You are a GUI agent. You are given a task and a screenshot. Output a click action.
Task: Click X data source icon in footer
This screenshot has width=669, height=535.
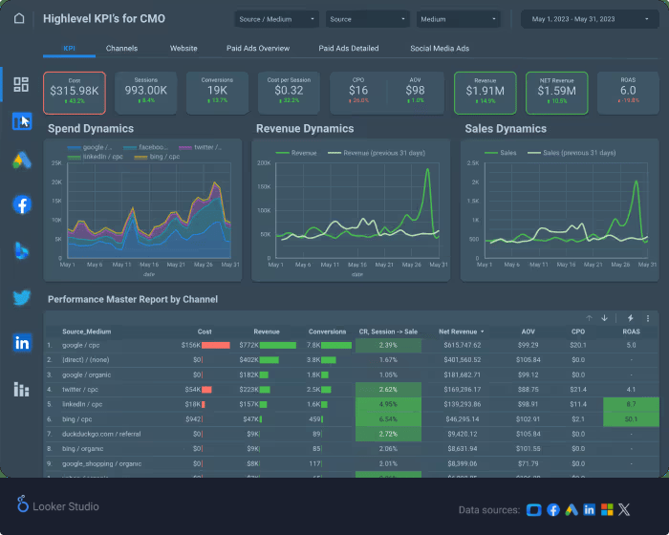(x=624, y=509)
